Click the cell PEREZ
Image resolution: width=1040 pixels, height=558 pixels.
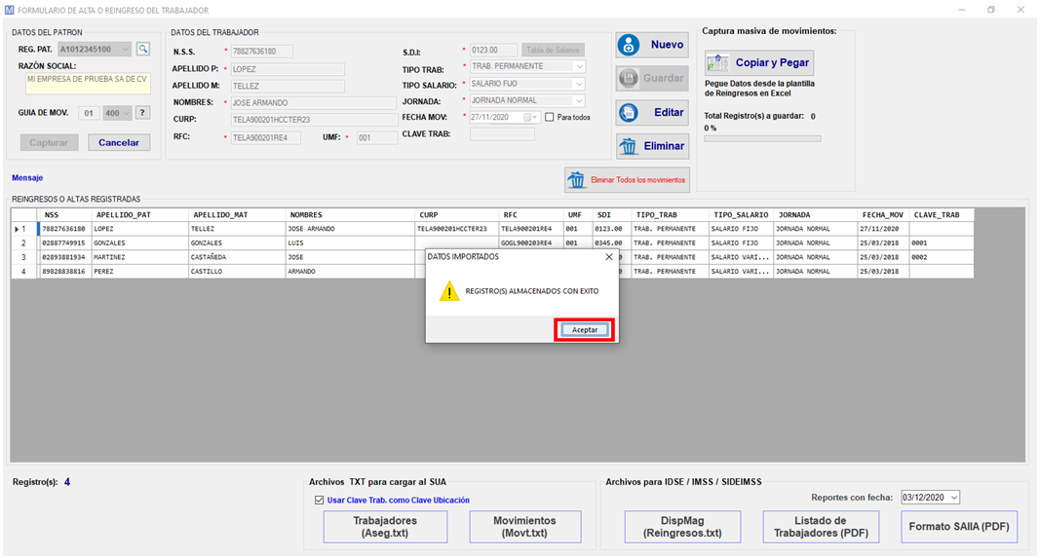(140, 272)
